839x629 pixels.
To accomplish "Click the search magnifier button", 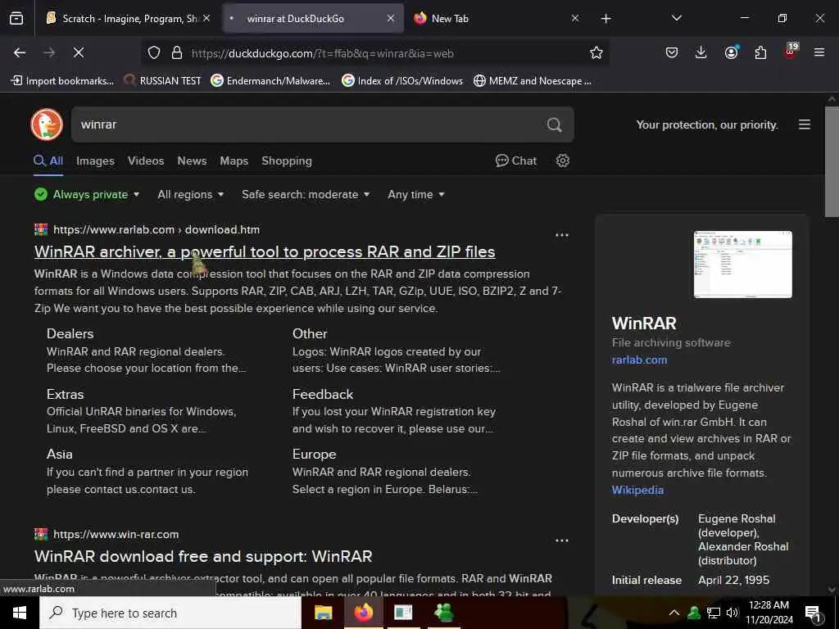I will click(x=555, y=124).
